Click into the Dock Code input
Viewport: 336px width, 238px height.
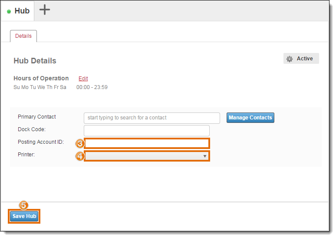point(147,131)
